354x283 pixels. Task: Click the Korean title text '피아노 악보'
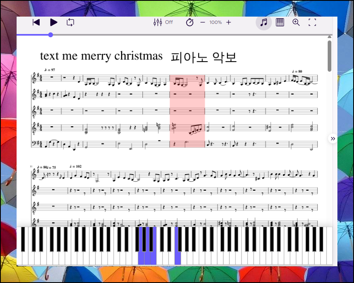[x=203, y=57]
